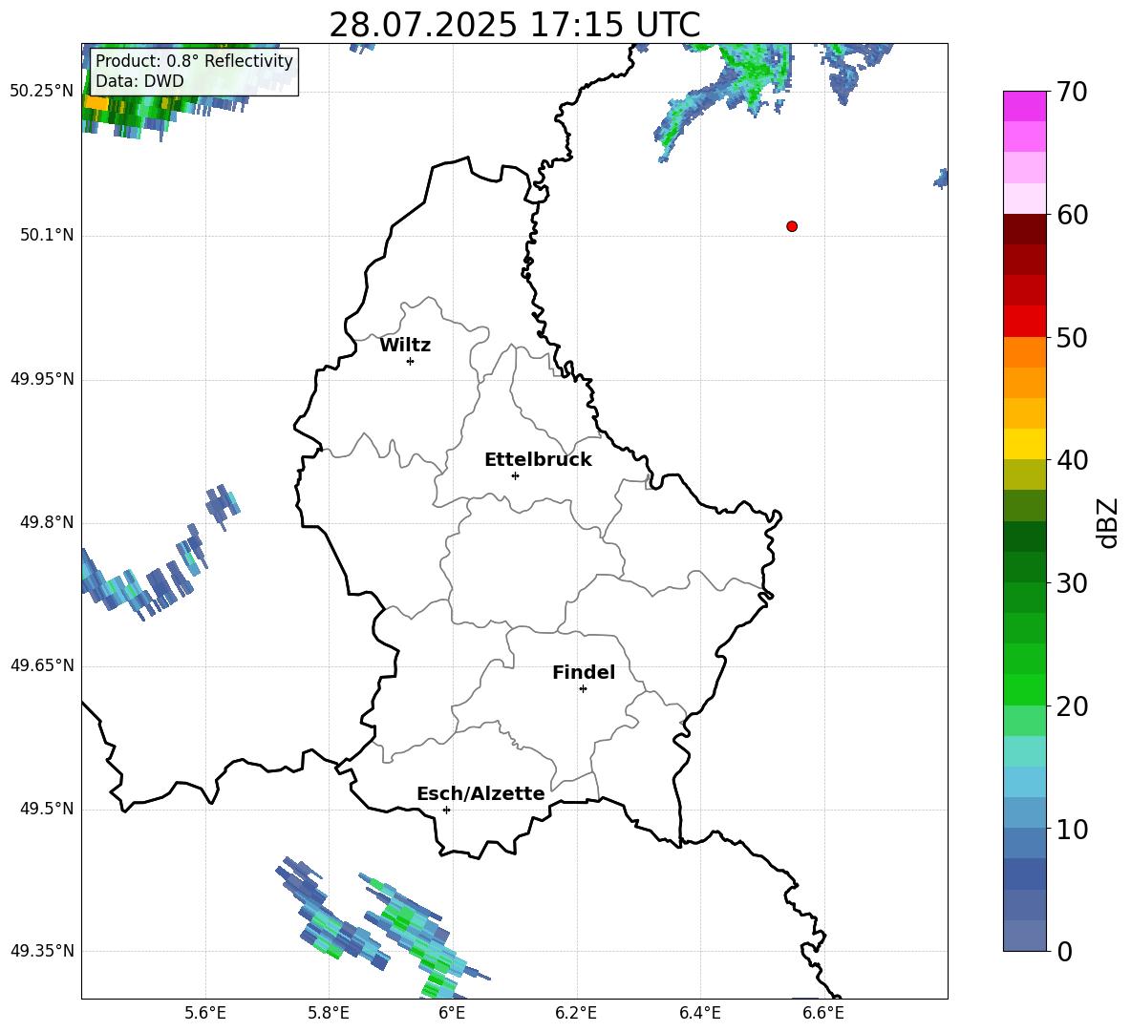Click colorbar tick label 50
The height and width of the screenshot is (1032, 1131).
point(1073,337)
